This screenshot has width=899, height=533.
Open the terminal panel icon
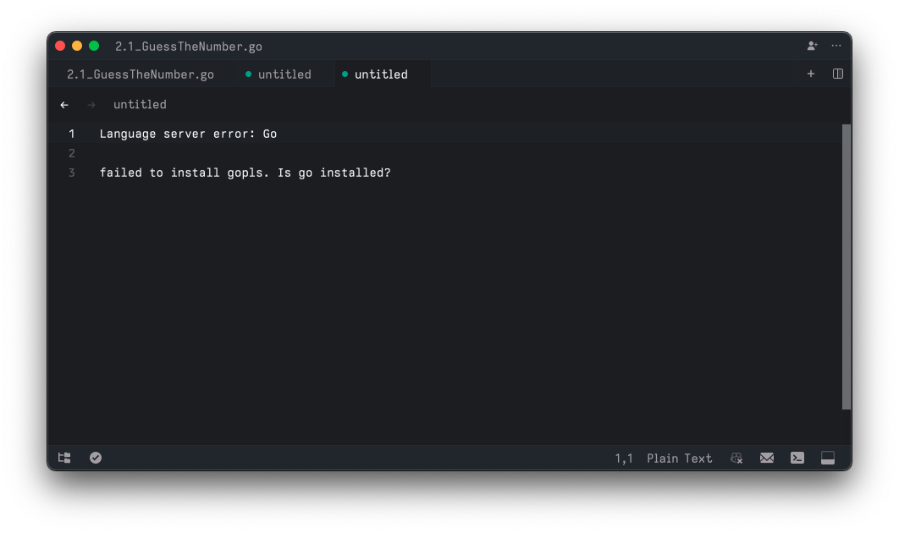(797, 458)
